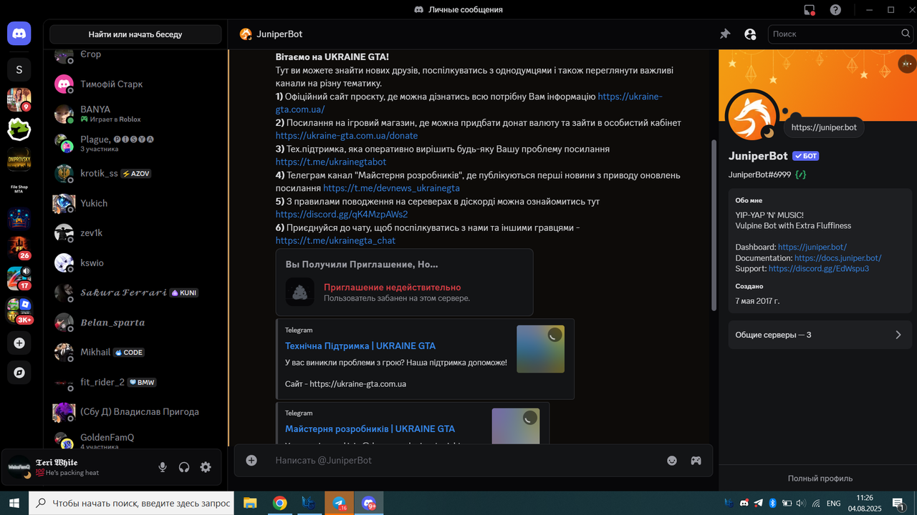This screenshot has width=917, height=515.
Task: Open User Settings gear icon
Action: 206,467
